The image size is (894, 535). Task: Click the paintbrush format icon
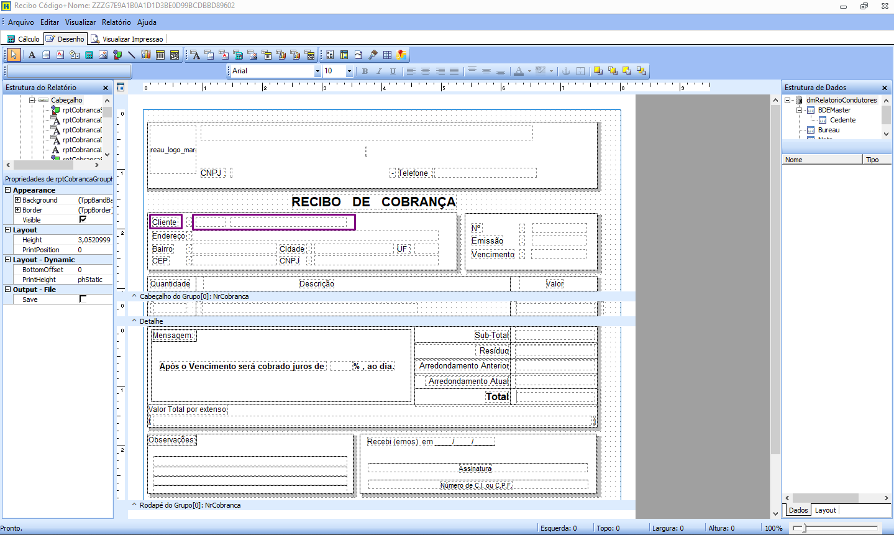373,55
